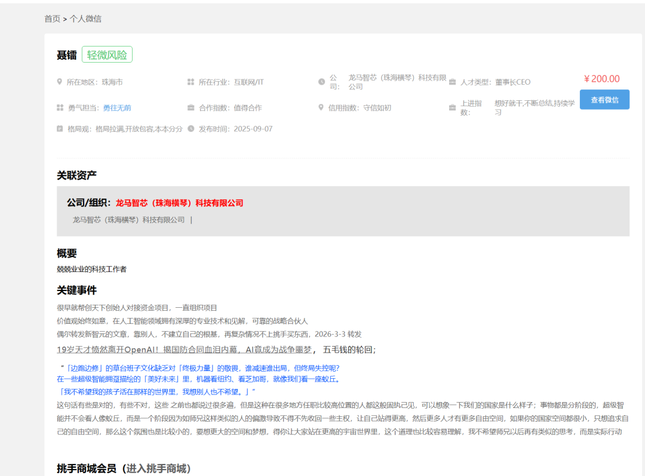Select text 信用指数：守信如初
Image resolution: width=645 pixels, height=476 pixels.
point(360,108)
